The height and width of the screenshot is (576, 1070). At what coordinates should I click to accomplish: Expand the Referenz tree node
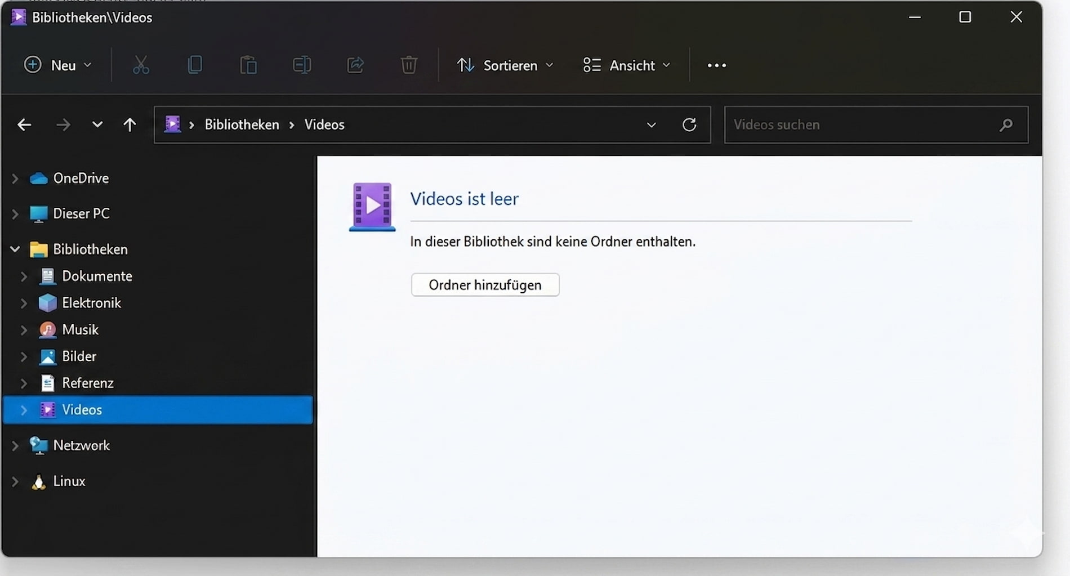click(24, 383)
